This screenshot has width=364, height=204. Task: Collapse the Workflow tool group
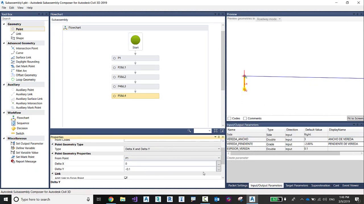(x=4, y=112)
